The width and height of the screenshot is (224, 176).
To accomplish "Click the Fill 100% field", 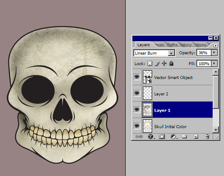I will tap(204, 64).
